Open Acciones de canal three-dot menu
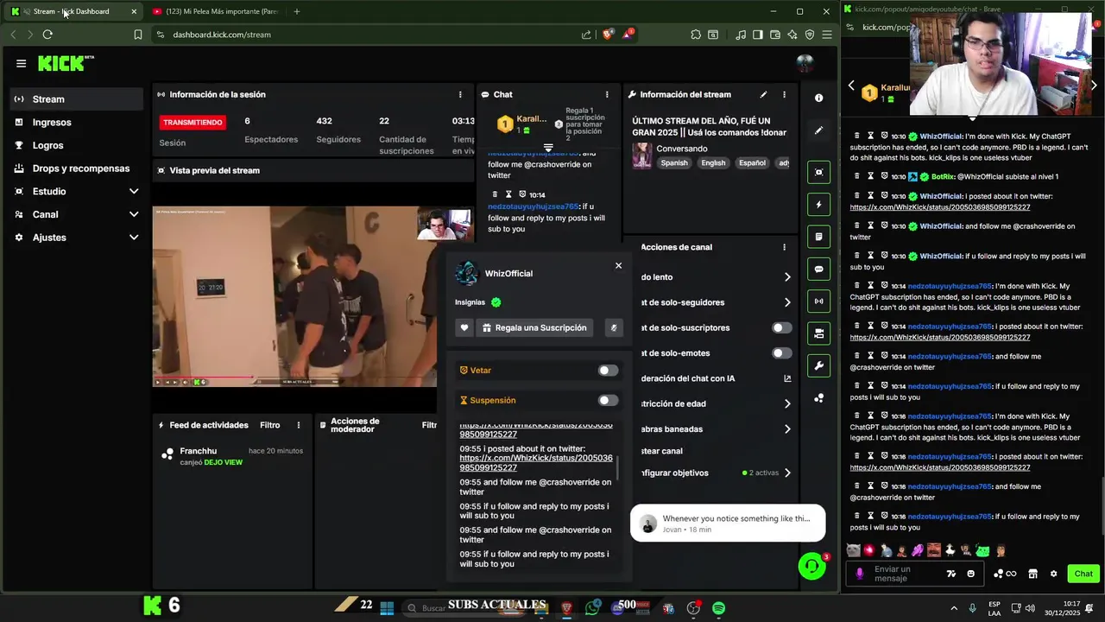 [784, 247]
